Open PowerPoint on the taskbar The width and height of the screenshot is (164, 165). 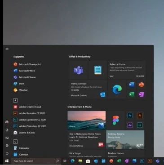pos(111,161)
